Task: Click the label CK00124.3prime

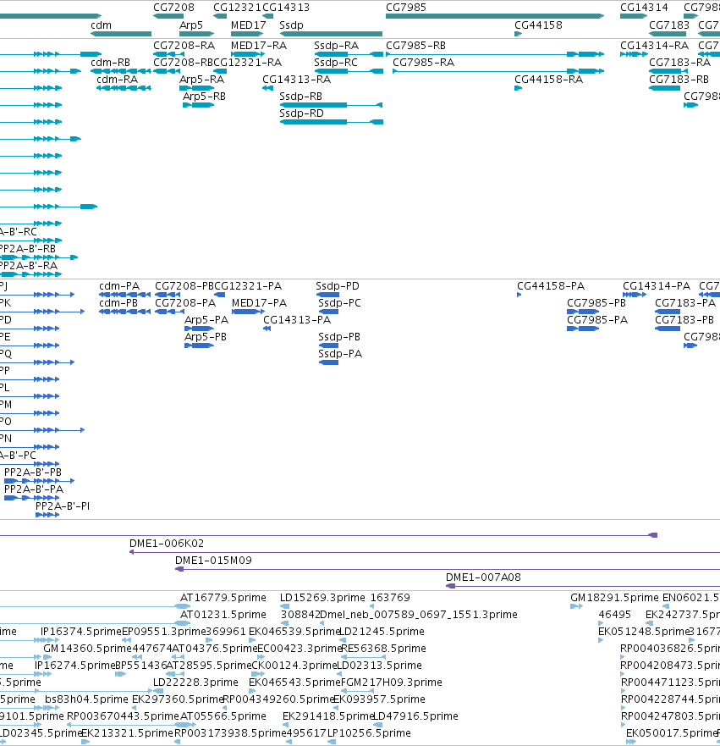Action: (x=294, y=666)
